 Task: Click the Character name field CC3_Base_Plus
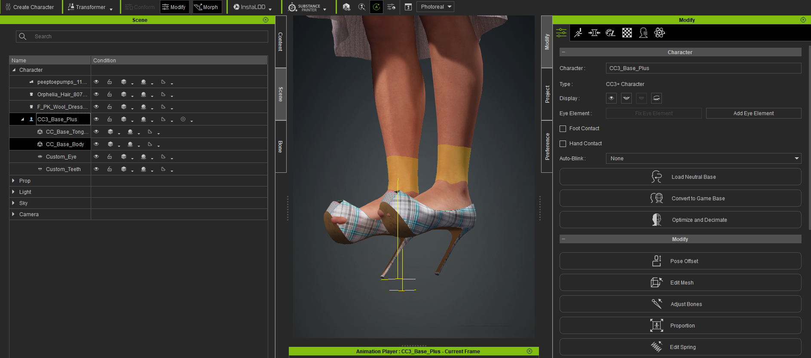pos(704,68)
